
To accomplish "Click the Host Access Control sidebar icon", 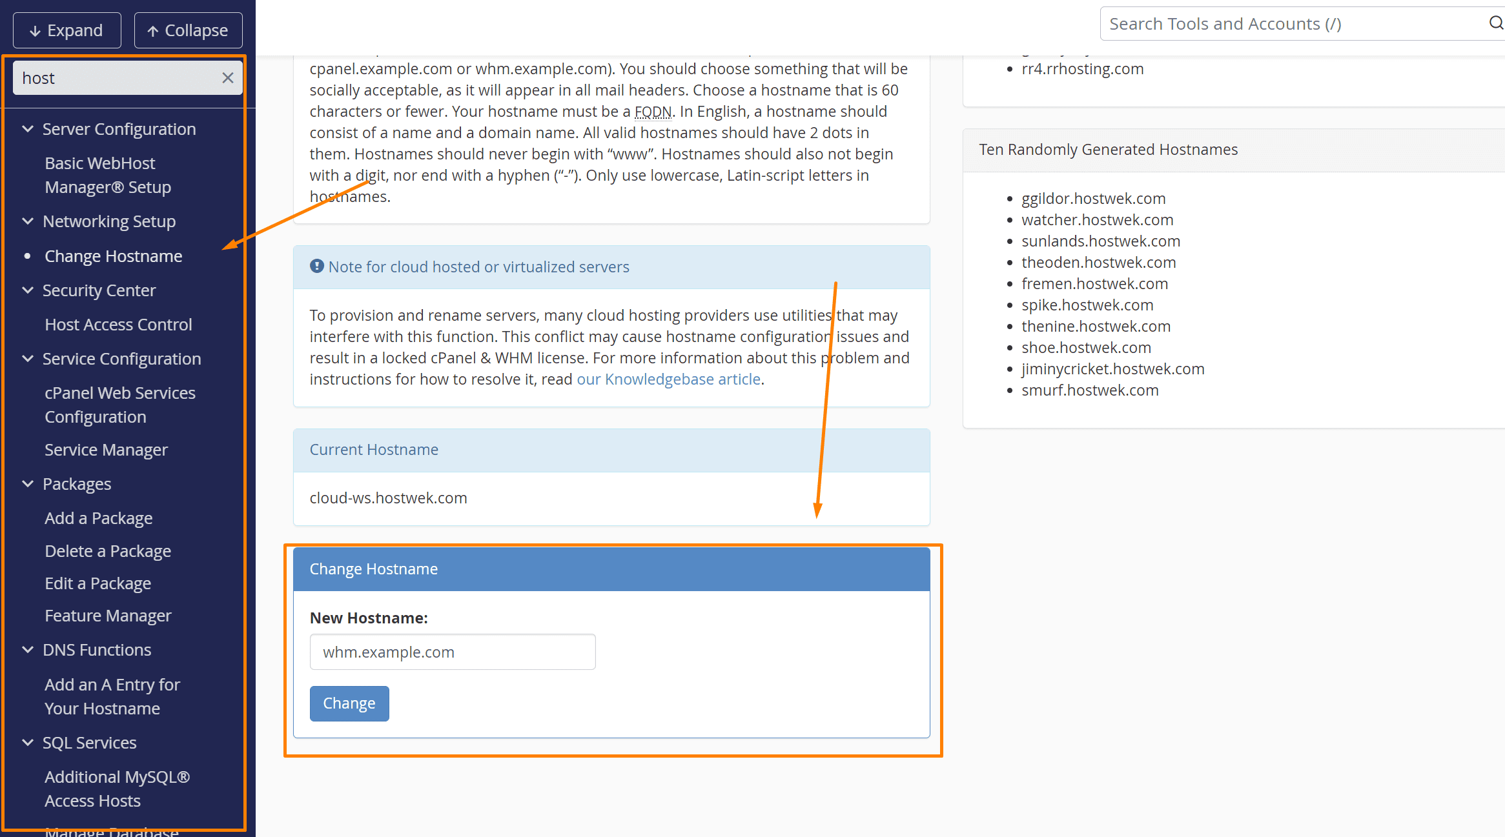I will (116, 324).
